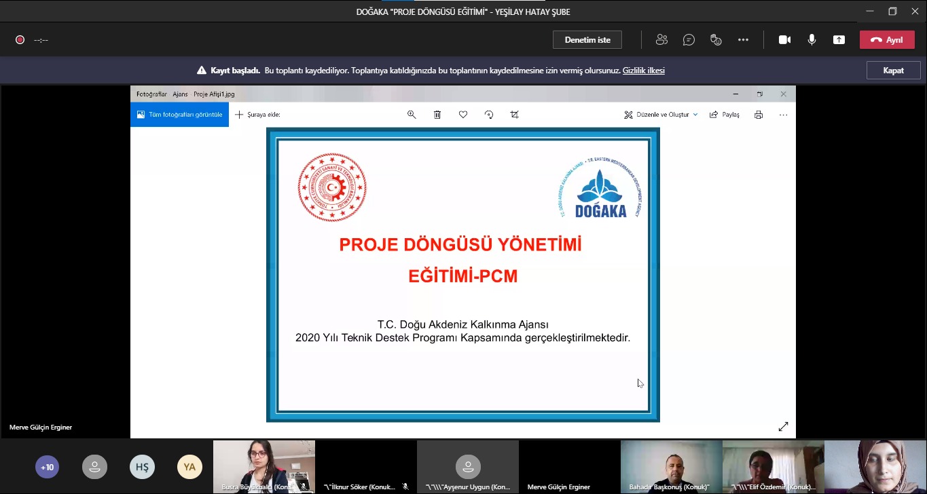Toggle the microphone mute
927x494 pixels.
tap(812, 40)
